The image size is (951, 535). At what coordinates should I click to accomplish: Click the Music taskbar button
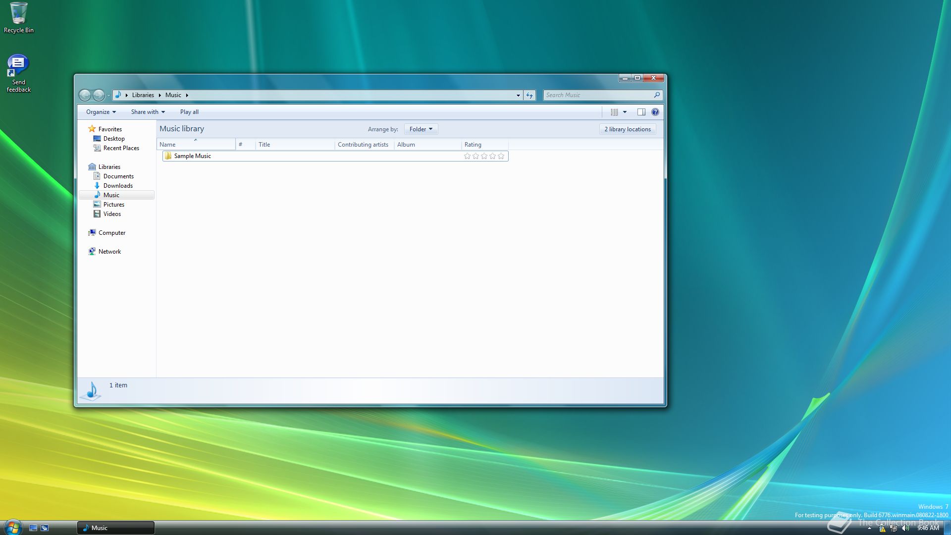tap(116, 528)
